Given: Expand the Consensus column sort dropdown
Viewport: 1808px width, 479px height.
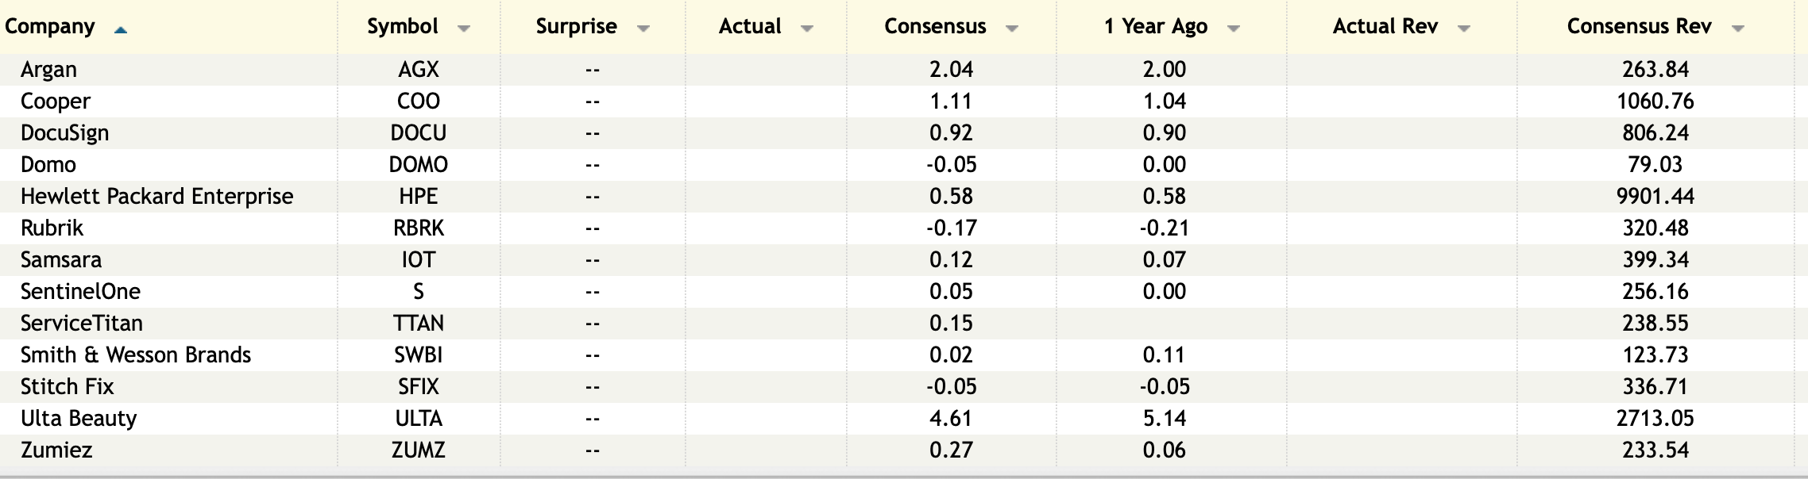Looking at the screenshot, I should click(1012, 29).
